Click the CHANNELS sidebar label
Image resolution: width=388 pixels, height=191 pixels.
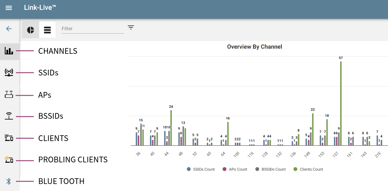coord(57,51)
